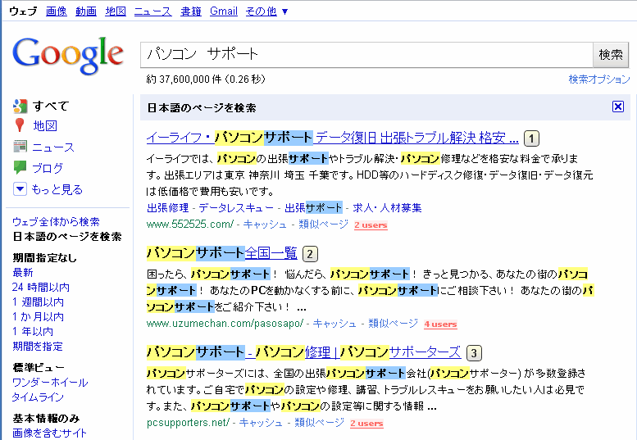Click the Google logo
Image resolution: width=637 pixels, height=440 pixels.
click(x=67, y=54)
